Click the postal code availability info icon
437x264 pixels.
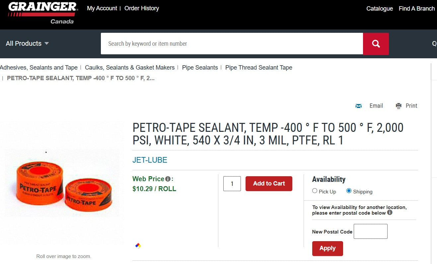[x=390, y=213]
